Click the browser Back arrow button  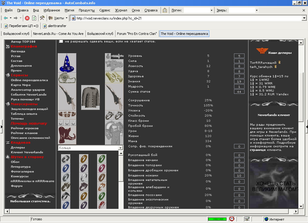pyautogui.click(x=6, y=18)
